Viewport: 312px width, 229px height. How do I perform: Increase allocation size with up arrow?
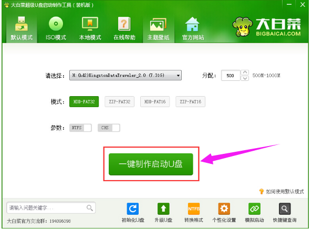tap(245, 72)
